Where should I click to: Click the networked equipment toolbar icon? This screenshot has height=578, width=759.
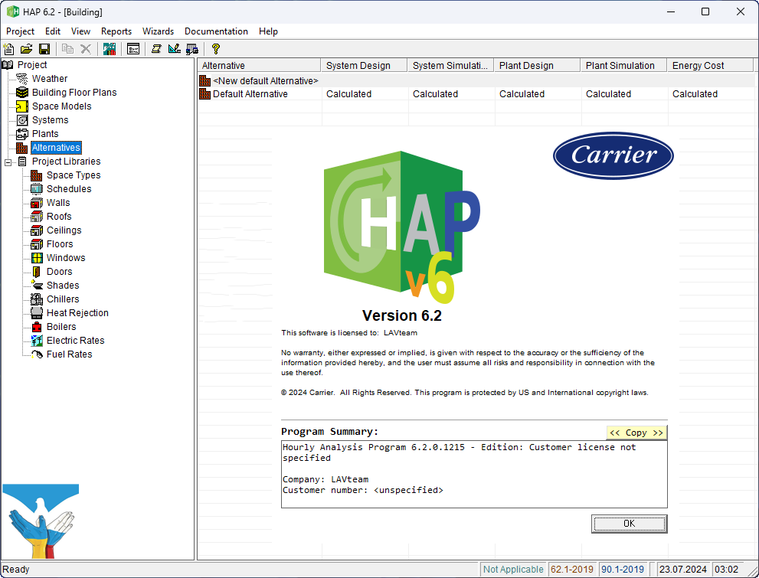tap(192, 49)
